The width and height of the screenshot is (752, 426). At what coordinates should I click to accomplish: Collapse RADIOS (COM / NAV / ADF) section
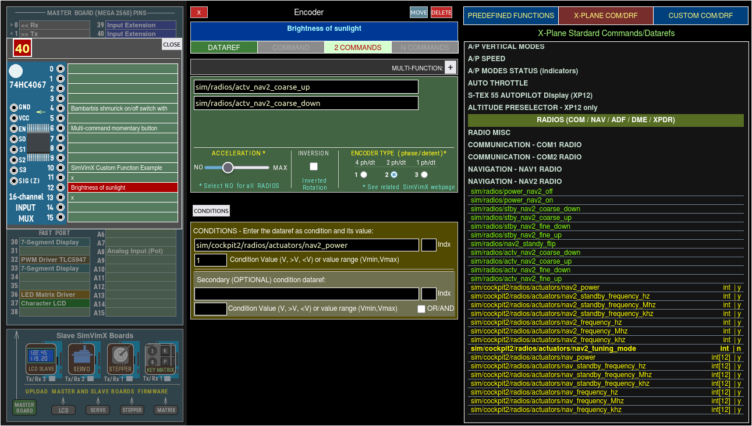click(x=605, y=120)
